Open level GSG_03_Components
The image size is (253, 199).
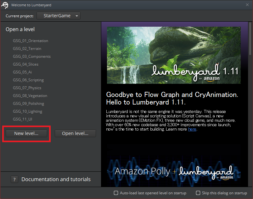(x=32, y=56)
